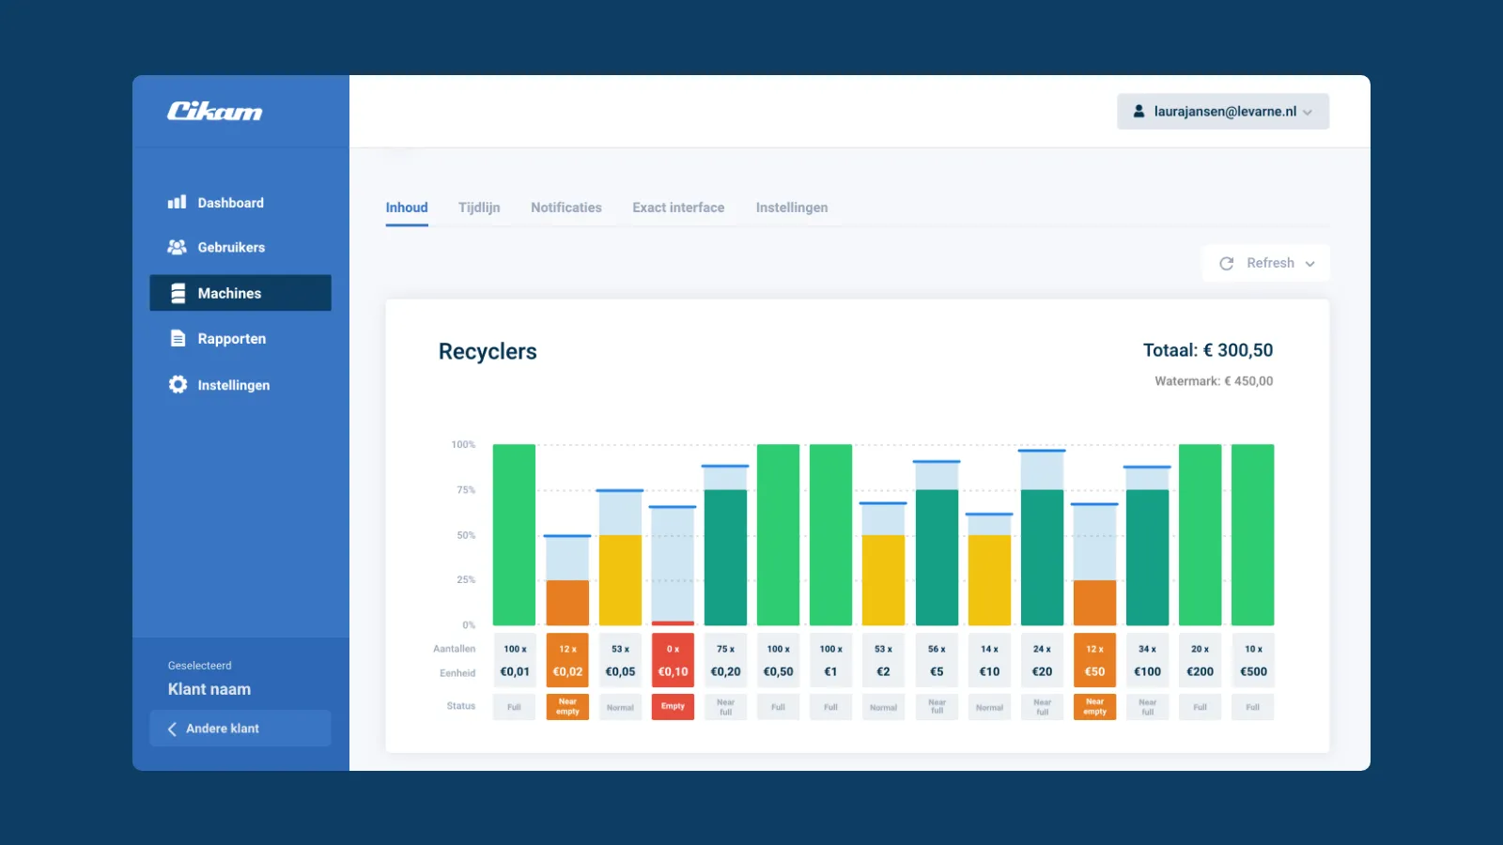Click the teal €20 bar
The width and height of the screenshot is (1503, 845).
[x=1042, y=558]
